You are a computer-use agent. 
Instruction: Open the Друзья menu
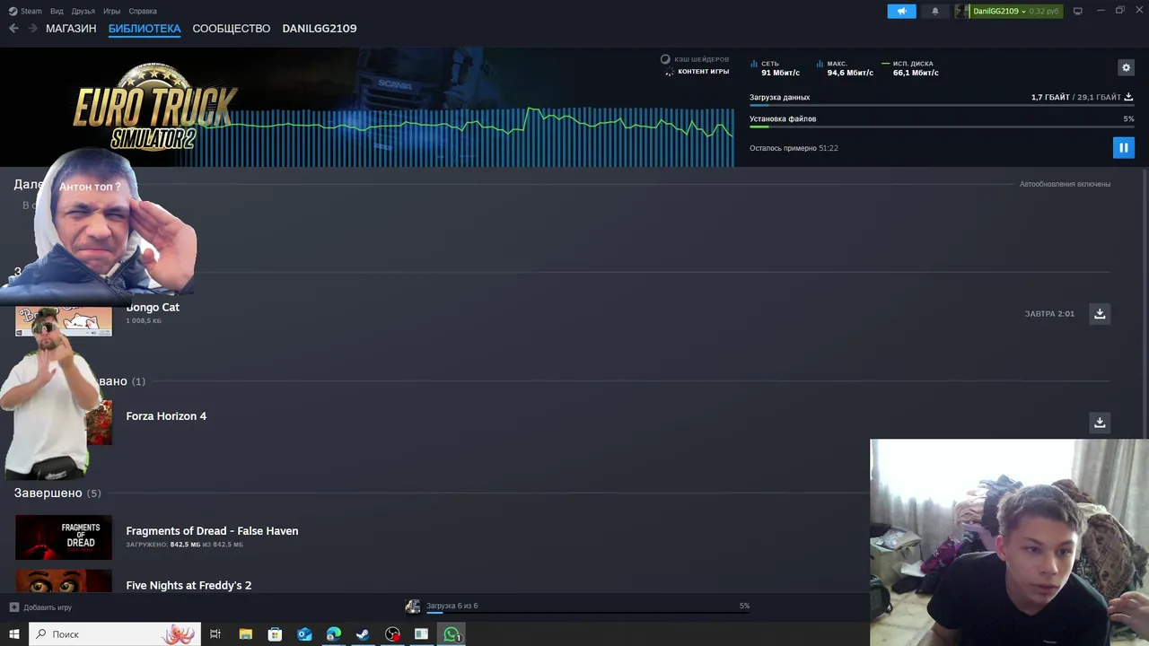(x=83, y=11)
